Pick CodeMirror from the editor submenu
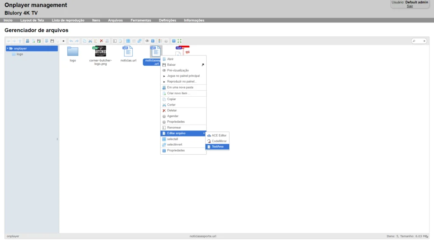434x244 pixels. [217, 141]
